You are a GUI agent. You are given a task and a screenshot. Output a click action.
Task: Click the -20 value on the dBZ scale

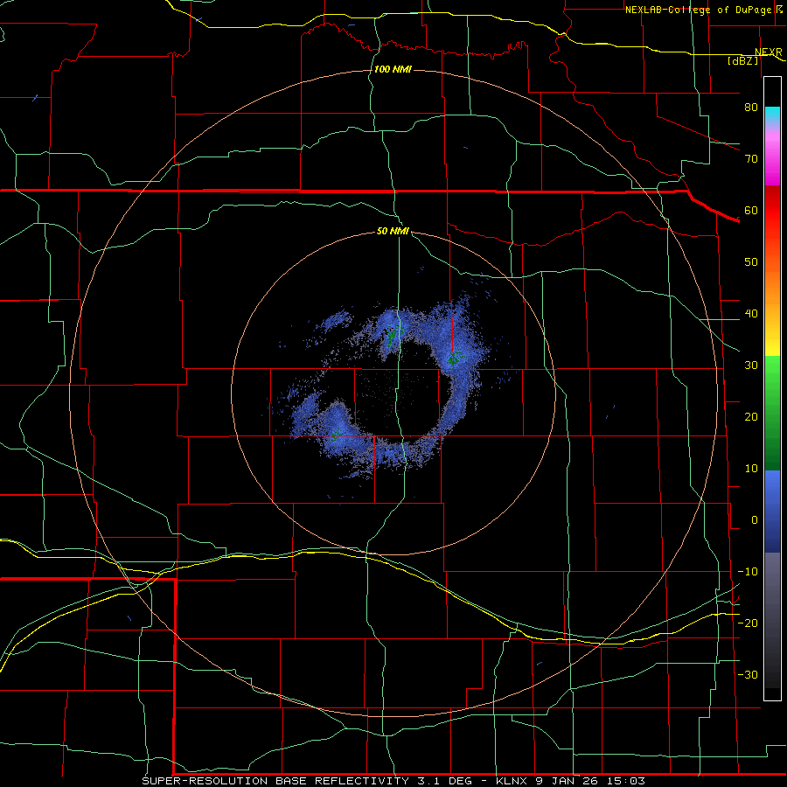(x=748, y=623)
